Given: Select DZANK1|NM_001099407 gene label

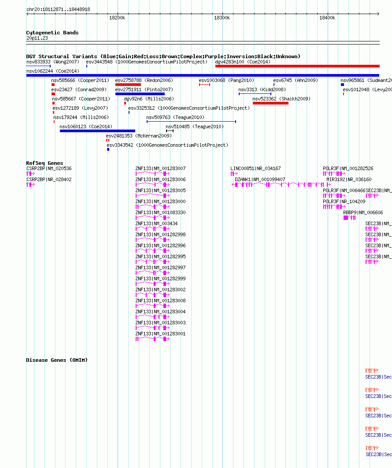Looking at the screenshot, I should [260, 179].
